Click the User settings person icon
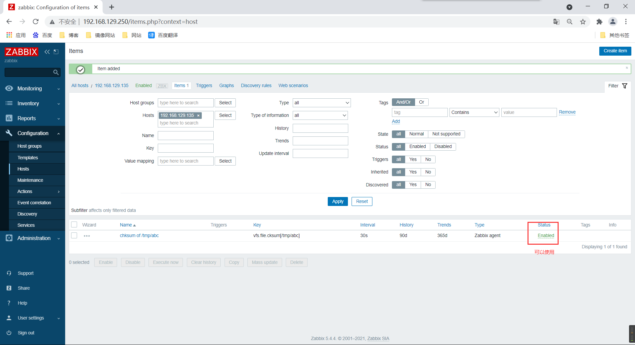The width and height of the screenshot is (635, 345). (x=9, y=318)
